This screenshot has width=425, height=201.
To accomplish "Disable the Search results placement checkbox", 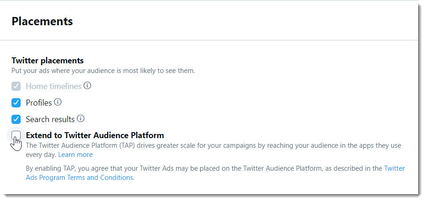I will click(x=16, y=119).
